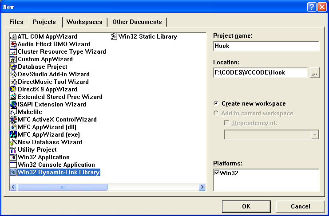Image resolution: width=329 pixels, height=216 pixels.
Task: Click the "Custom AppWizard" label
Action: 45,59
